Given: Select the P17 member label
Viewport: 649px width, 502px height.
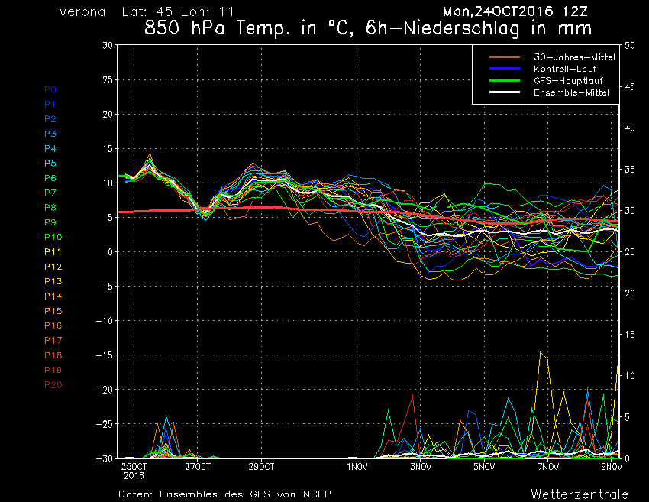Looking at the screenshot, I should pyautogui.click(x=53, y=341).
